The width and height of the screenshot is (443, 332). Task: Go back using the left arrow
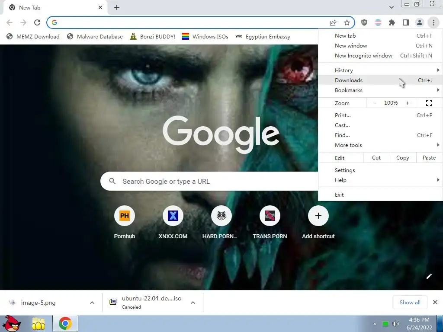click(10, 22)
